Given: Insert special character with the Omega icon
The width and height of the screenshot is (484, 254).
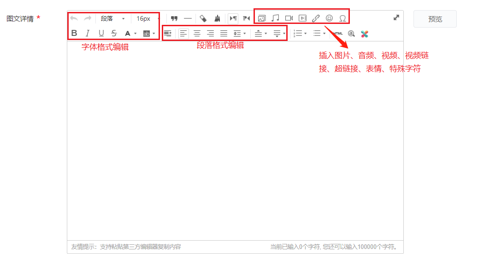Looking at the screenshot, I should 342,18.
